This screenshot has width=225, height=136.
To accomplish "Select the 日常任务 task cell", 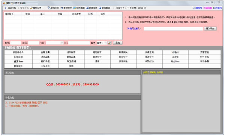I will point(97,57).
